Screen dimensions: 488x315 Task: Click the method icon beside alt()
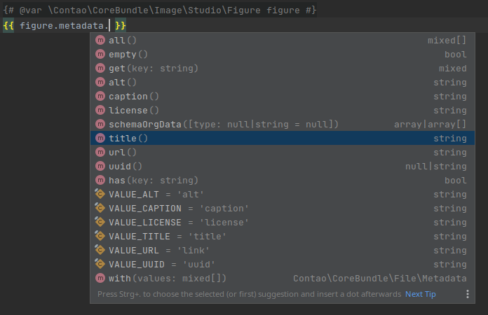(x=100, y=83)
